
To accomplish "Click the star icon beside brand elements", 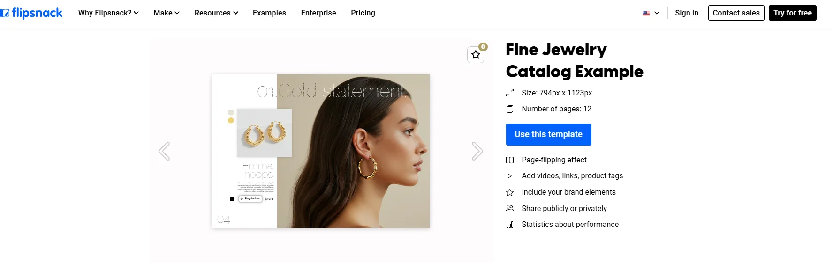I will coord(510,192).
